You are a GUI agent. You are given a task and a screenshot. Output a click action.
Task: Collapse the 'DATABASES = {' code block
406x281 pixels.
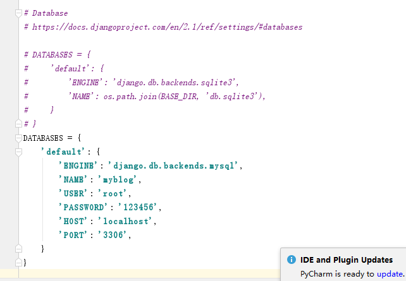pos(18,138)
